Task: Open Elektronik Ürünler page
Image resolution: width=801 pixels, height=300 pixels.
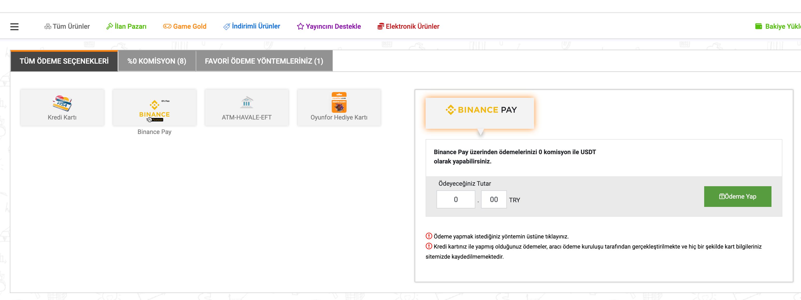Action: pyautogui.click(x=413, y=26)
